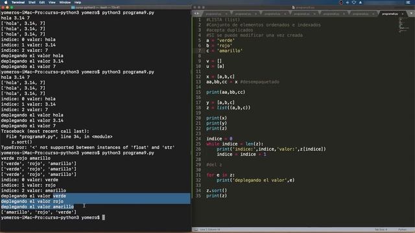Click file icon in Sublime title bar
Screen dimensions: 415x233
[293, 8]
